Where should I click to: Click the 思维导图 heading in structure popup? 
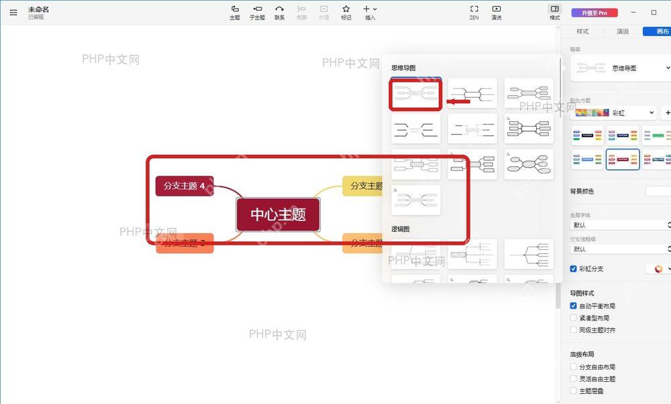coord(403,68)
